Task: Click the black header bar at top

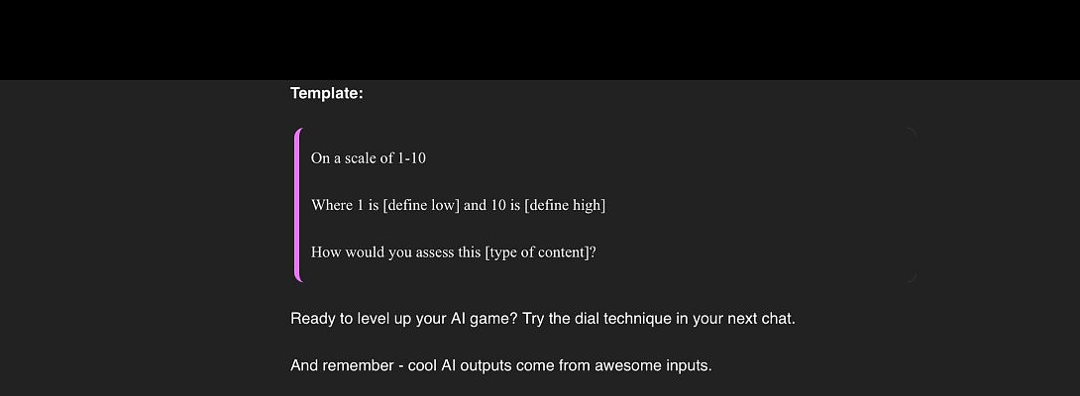Action: point(540,40)
